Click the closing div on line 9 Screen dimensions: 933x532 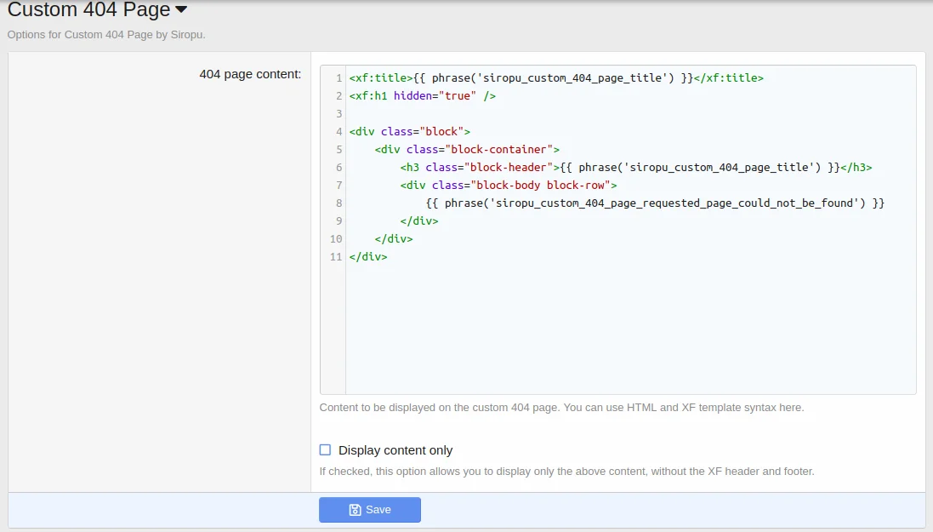pyautogui.click(x=419, y=221)
